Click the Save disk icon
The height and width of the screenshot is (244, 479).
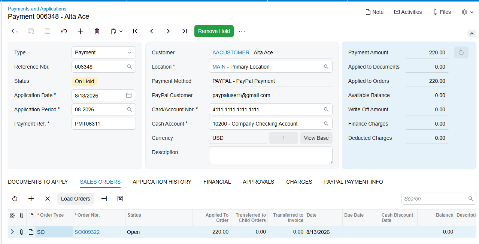coord(48,31)
